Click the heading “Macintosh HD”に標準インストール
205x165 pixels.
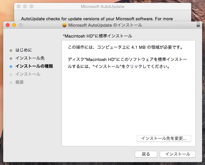coord(98,36)
